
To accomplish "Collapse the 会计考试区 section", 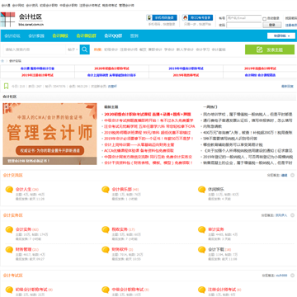I will point(292,276).
